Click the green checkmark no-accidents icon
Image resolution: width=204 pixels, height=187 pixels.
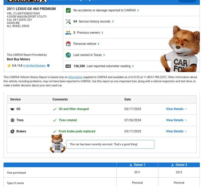pyautogui.click(x=68, y=10)
